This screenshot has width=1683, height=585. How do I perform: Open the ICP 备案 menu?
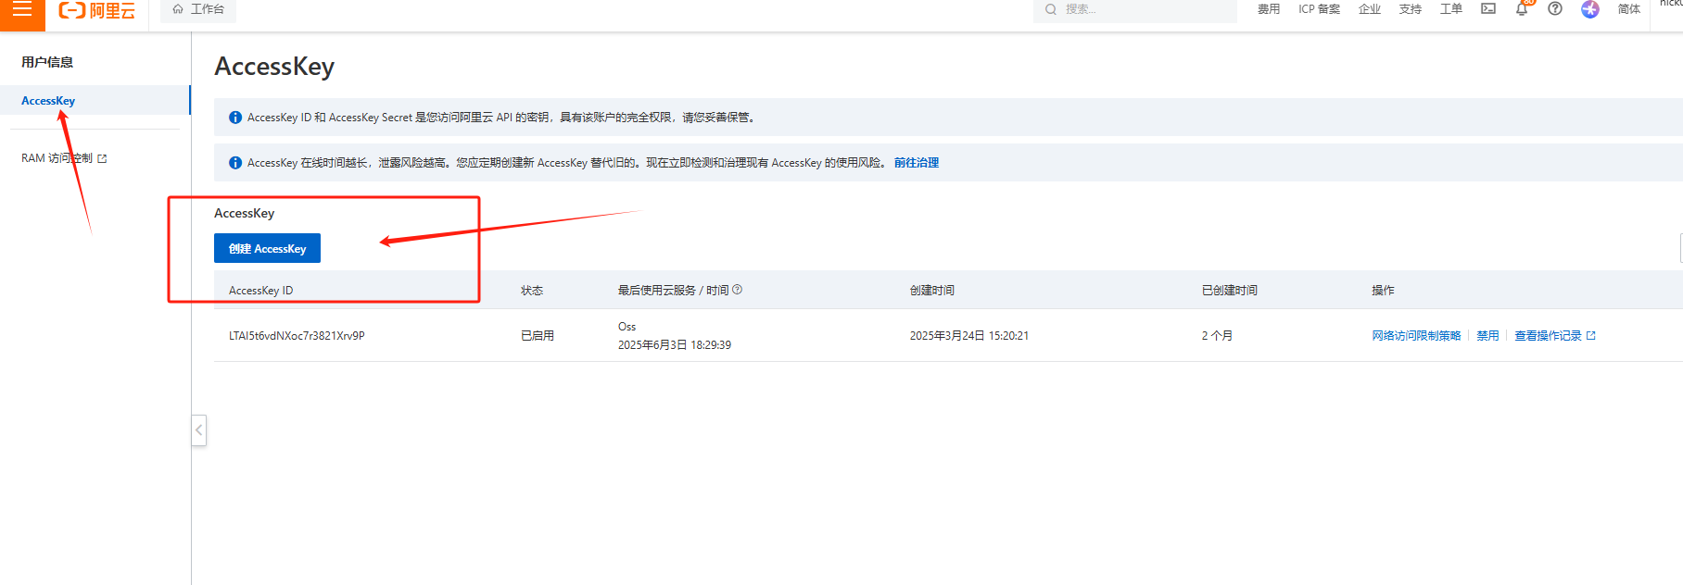[1319, 9]
